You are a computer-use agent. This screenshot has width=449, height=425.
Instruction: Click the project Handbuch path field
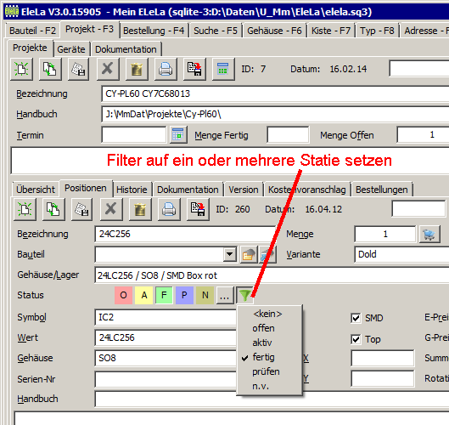tap(275, 115)
